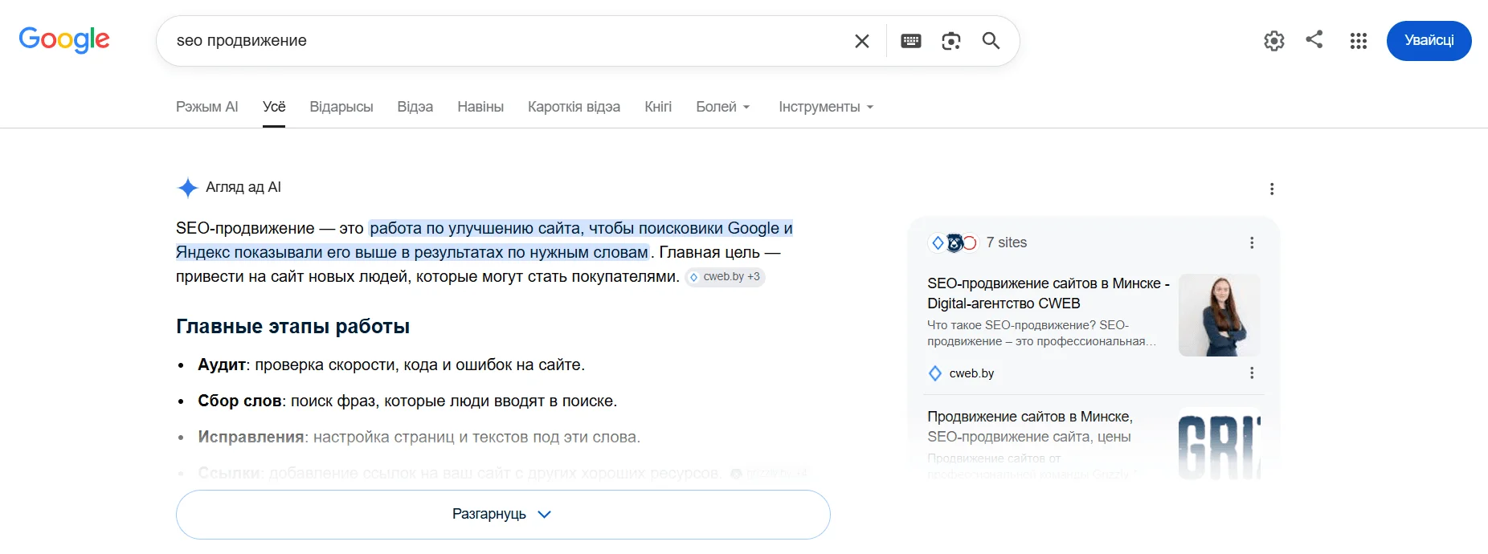Click the 'Сбор слов' bullet item
The width and height of the screenshot is (1488, 554).
407,401
